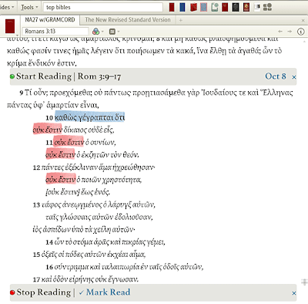Click bracketed [οὐκ ἔστιν] ἕως ἑνός line
This screenshot has height=304, width=308.
pos(78,192)
